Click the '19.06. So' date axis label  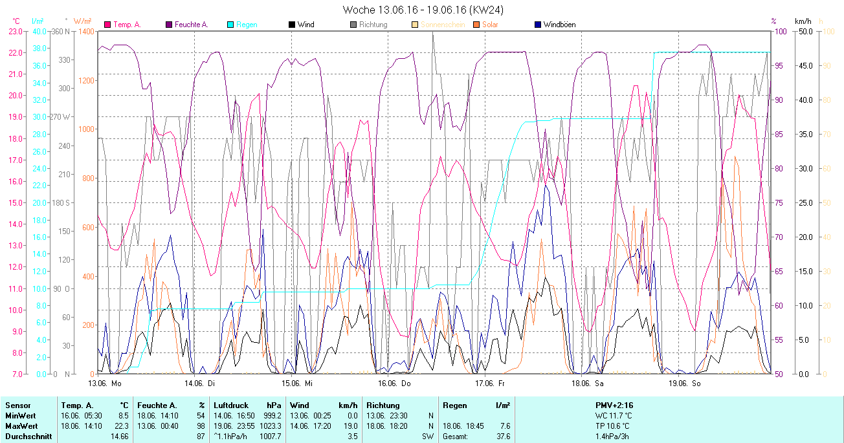tap(684, 384)
